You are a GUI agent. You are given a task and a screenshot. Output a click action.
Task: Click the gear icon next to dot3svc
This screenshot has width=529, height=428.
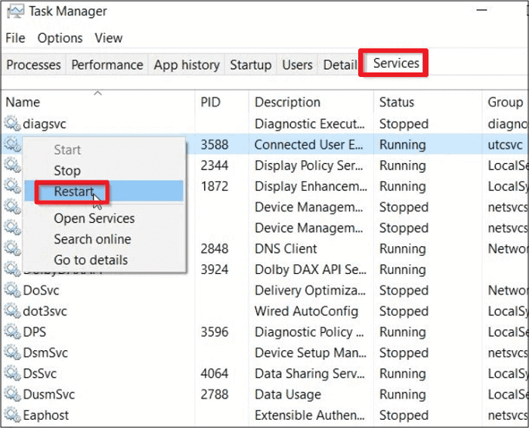[x=12, y=311]
